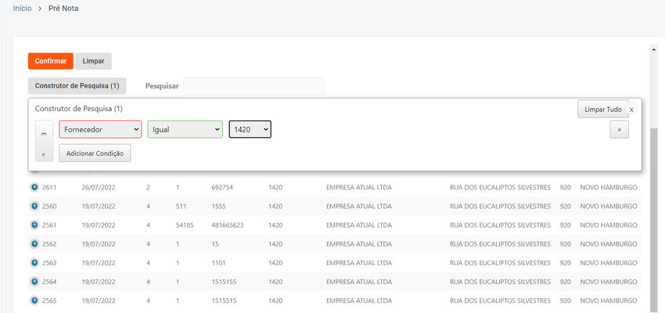Click scrollbar up arrow
The width and height of the screenshot is (665, 313).
coord(653,50)
